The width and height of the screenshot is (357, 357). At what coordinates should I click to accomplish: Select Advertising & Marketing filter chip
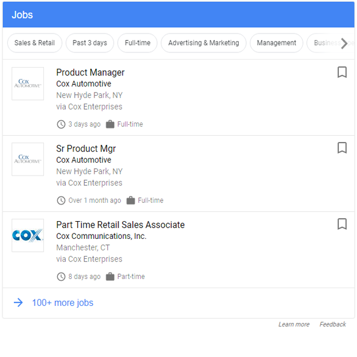(203, 43)
